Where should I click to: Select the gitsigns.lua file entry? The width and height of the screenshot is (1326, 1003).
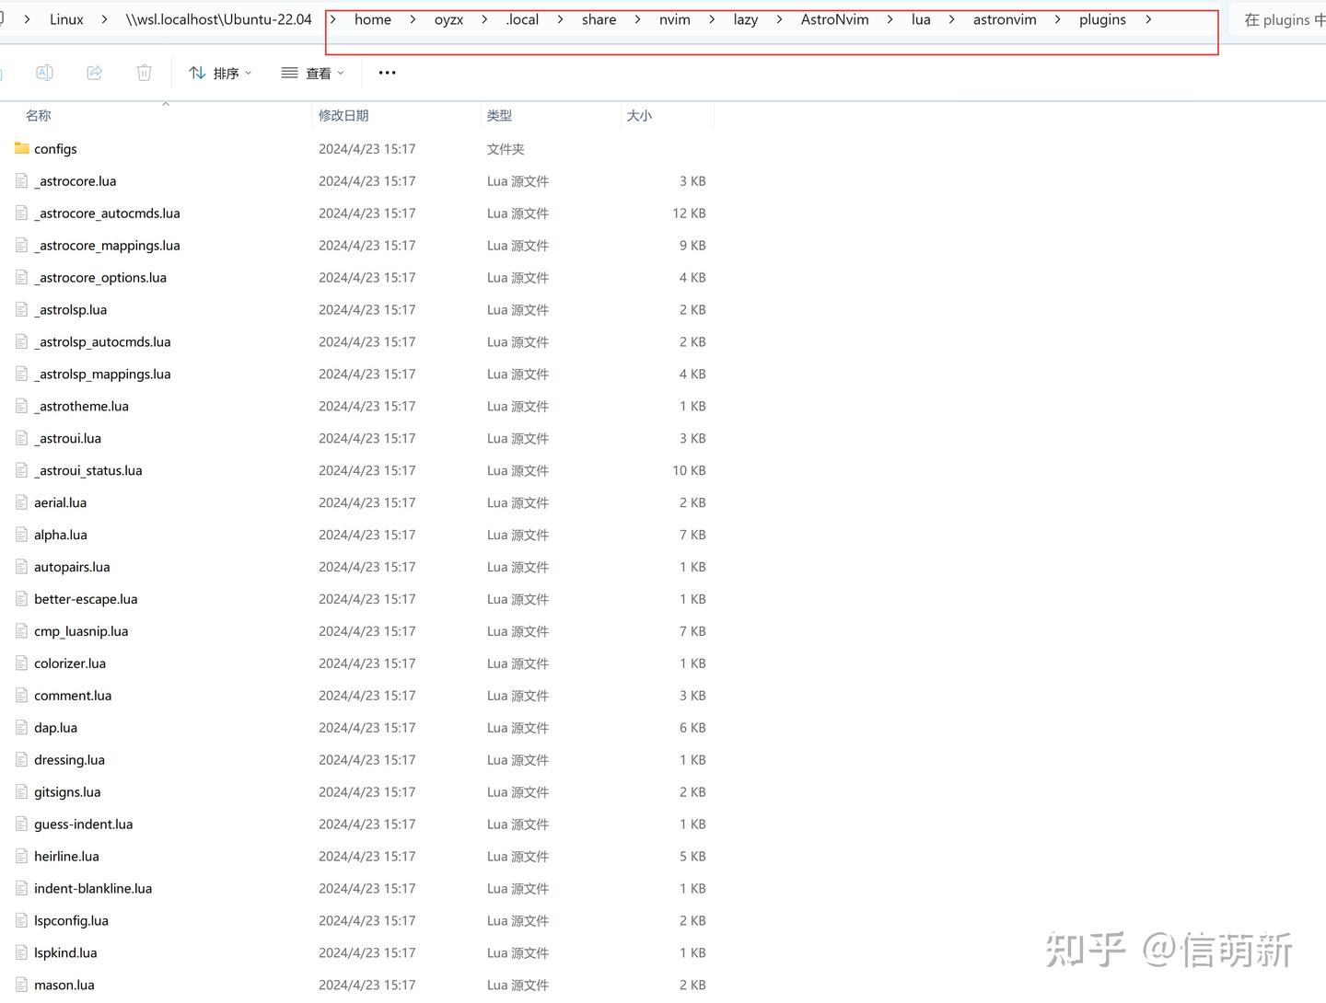tap(67, 791)
